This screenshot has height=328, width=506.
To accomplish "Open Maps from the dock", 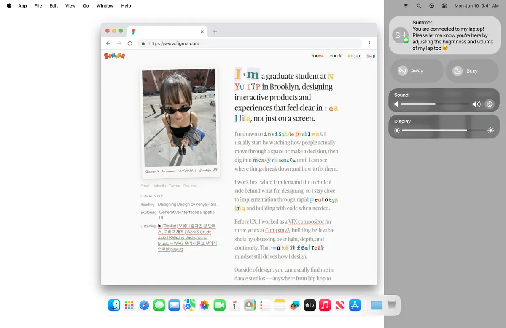I will 189,305.
